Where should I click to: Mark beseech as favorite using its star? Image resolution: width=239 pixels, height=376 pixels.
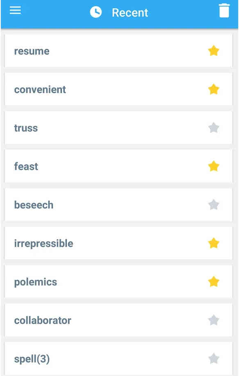[x=214, y=205]
